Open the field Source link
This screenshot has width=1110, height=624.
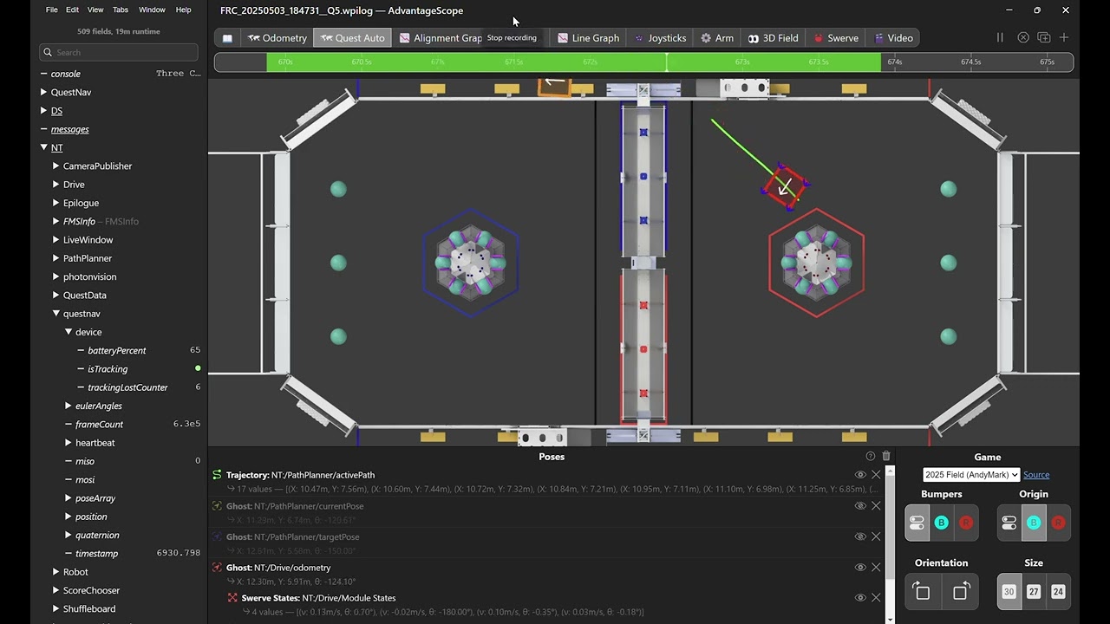(x=1036, y=475)
